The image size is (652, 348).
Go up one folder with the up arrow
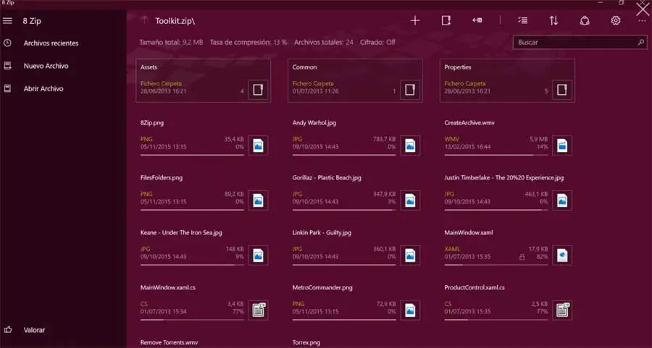click(144, 20)
